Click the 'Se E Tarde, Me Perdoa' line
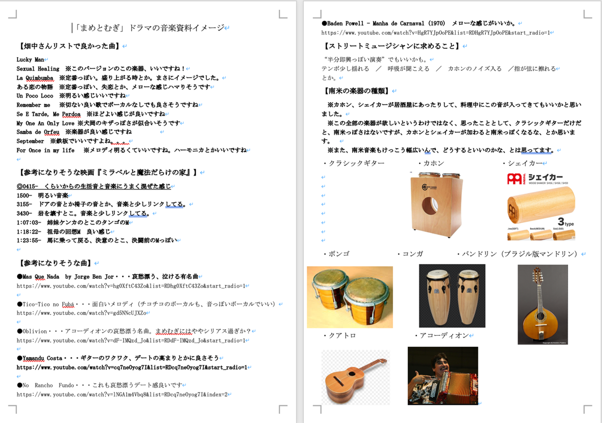 coord(91,114)
